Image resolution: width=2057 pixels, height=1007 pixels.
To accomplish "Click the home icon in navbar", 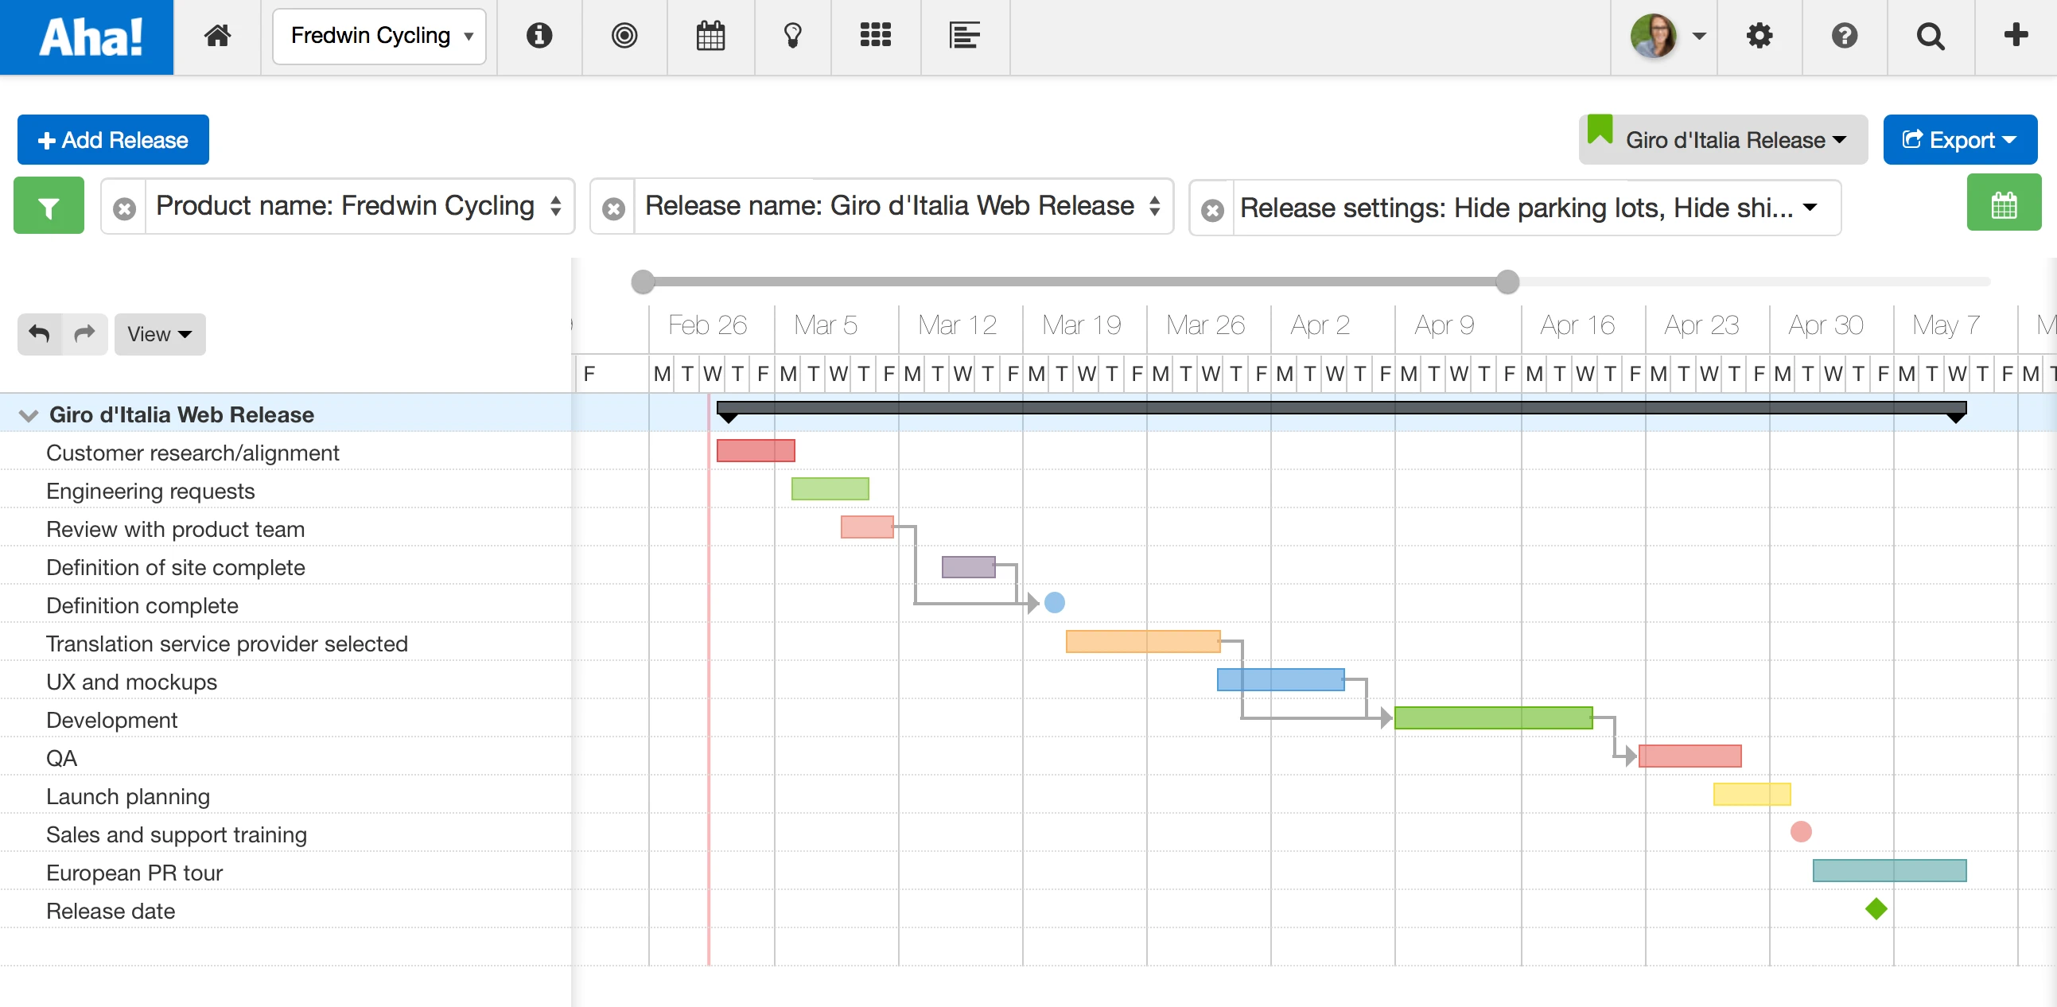I will (217, 36).
